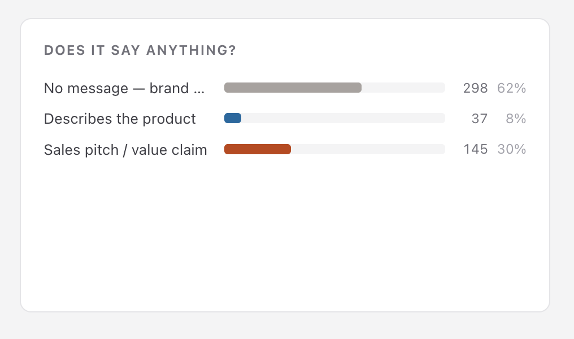Image resolution: width=574 pixels, height=339 pixels.
Task: Select the 'Describes the product' label
Action: (120, 119)
